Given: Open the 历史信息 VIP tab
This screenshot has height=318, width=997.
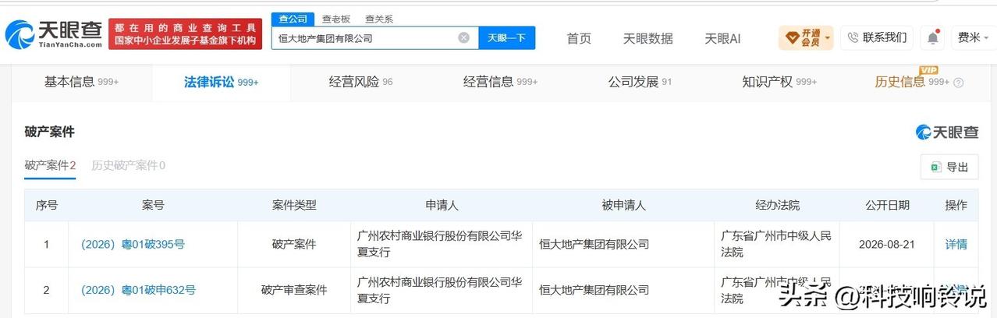Looking at the screenshot, I should point(913,82).
